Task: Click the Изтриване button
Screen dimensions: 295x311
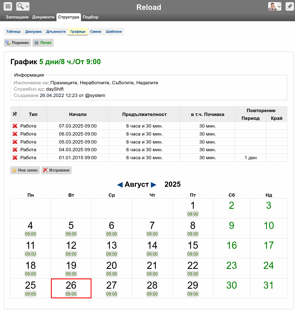Action: point(56,170)
